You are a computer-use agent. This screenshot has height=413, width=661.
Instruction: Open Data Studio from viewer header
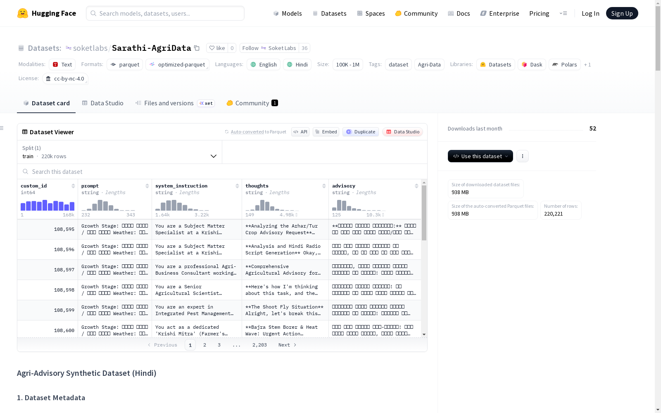(402, 132)
